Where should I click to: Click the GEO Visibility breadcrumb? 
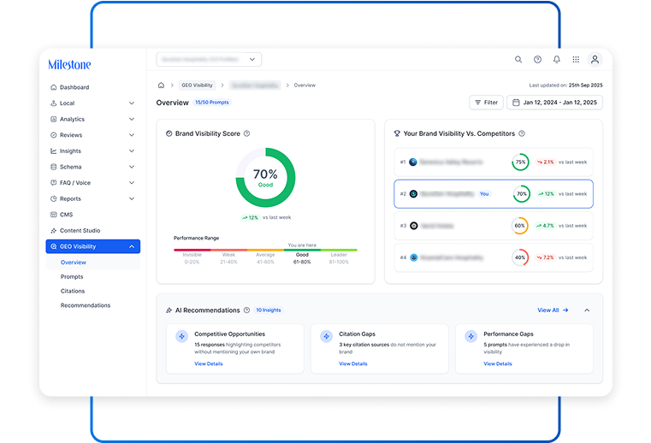click(x=198, y=86)
